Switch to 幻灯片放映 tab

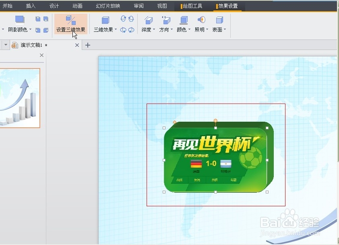(x=108, y=6)
